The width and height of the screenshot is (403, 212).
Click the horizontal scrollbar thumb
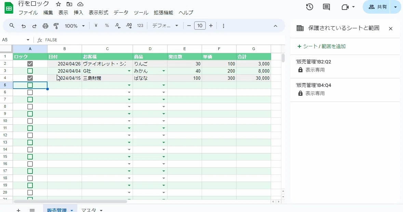[x=70, y=201]
